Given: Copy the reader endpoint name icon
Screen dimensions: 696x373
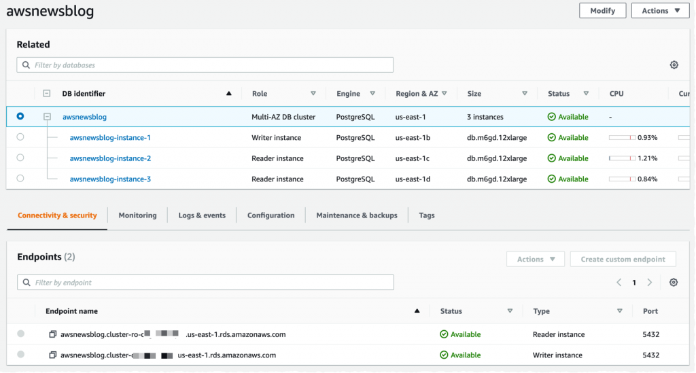Looking at the screenshot, I should [x=52, y=335].
